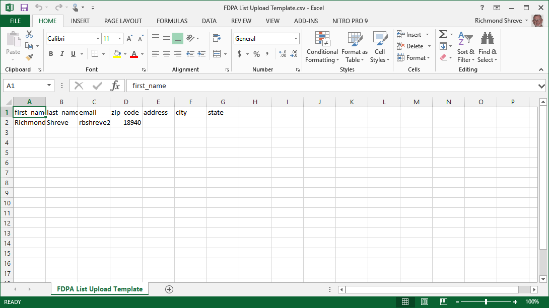
Task: Toggle center horizontal alignment
Action: 166,54
